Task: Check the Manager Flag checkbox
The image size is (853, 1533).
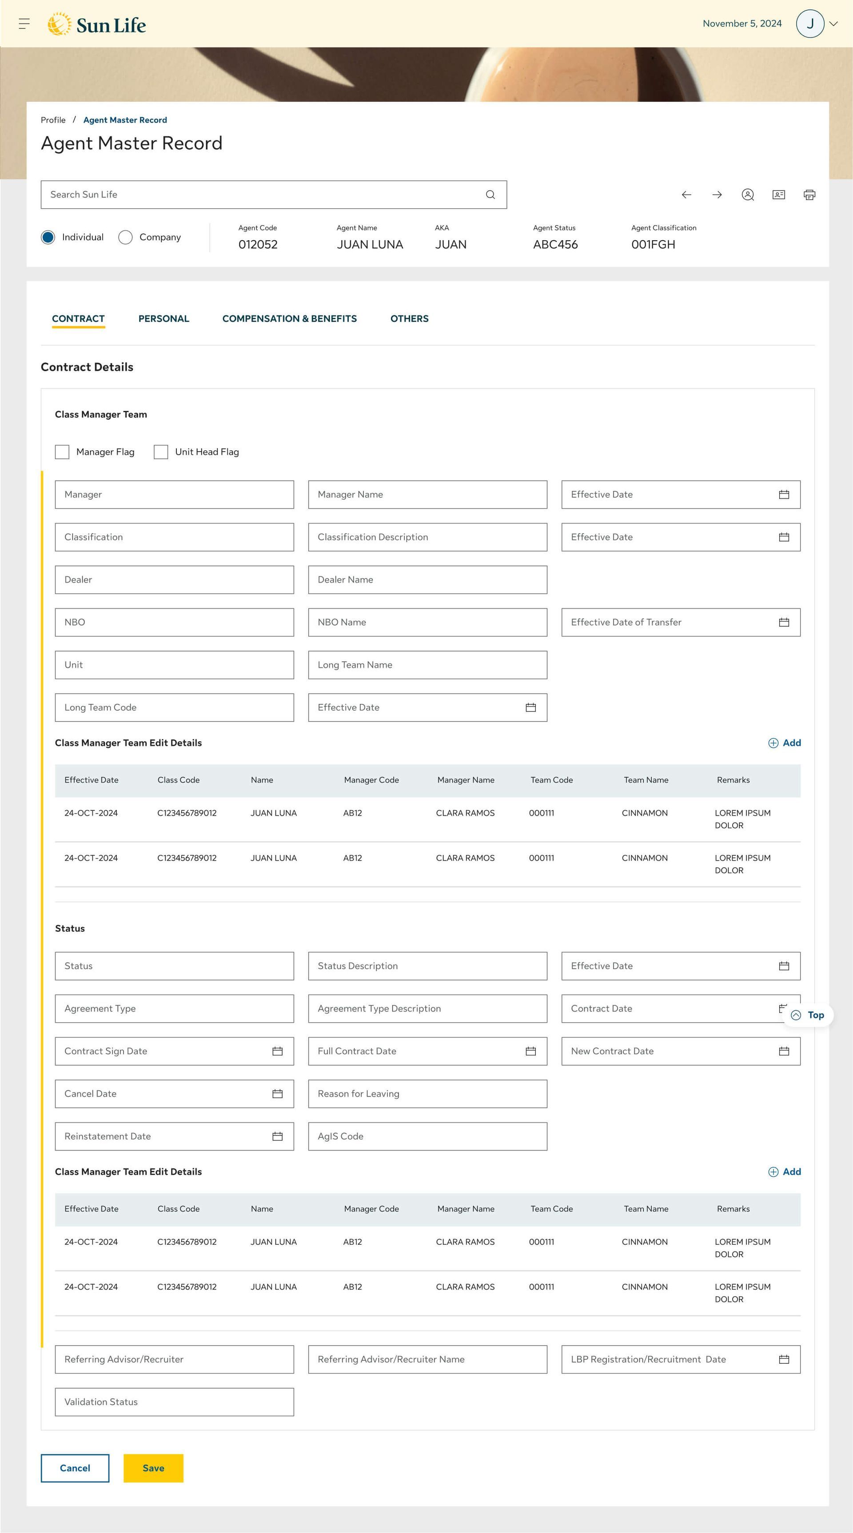Action: (x=62, y=452)
